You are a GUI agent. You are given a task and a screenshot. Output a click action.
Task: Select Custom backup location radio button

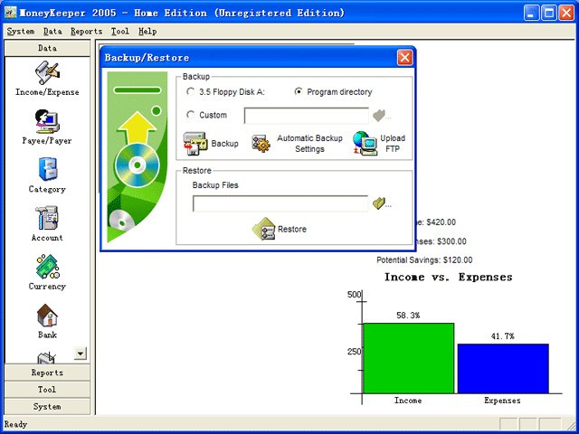(x=191, y=115)
